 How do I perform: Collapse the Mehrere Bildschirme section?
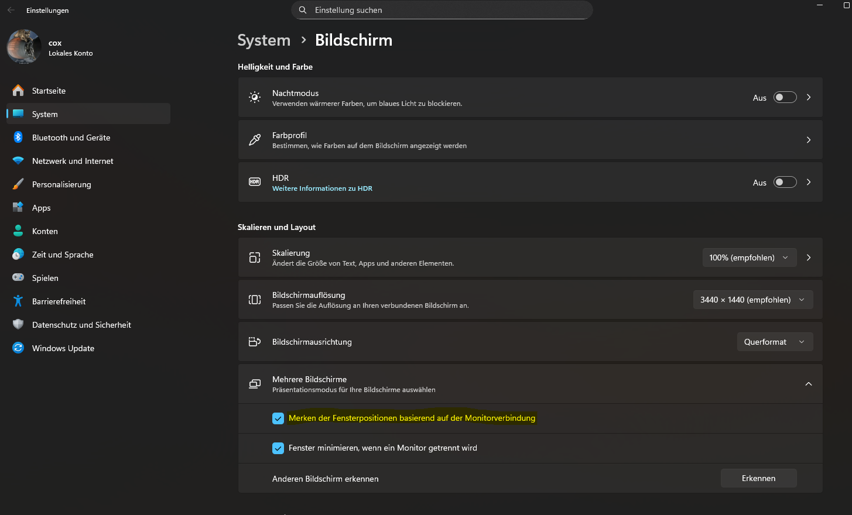pyautogui.click(x=808, y=384)
